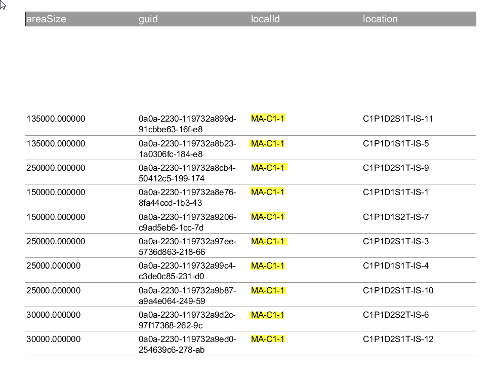The width and height of the screenshot is (492, 378).
Task: Select location cell C1P1D1S1T-IS-1
Action: click(x=396, y=192)
